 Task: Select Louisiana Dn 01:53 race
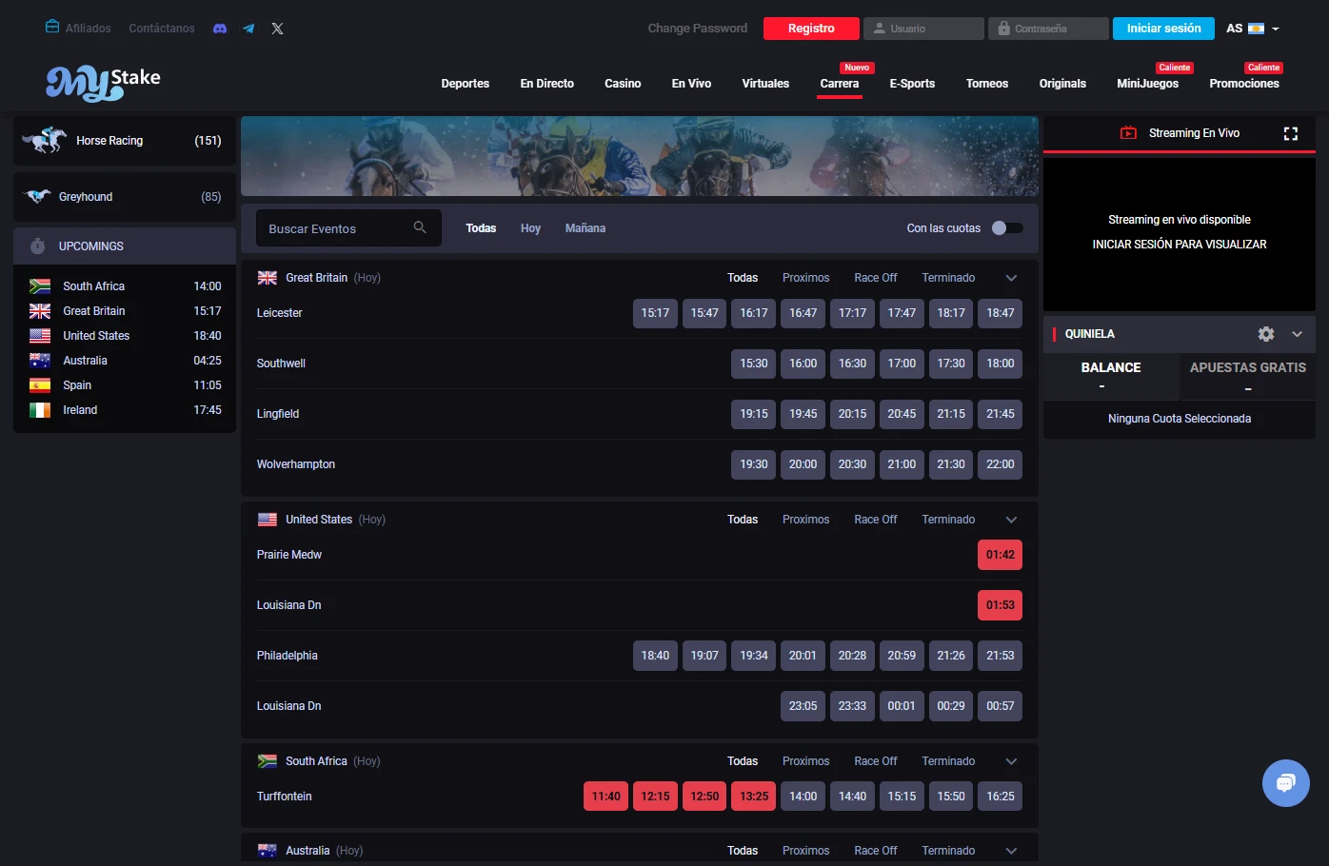1000,605
